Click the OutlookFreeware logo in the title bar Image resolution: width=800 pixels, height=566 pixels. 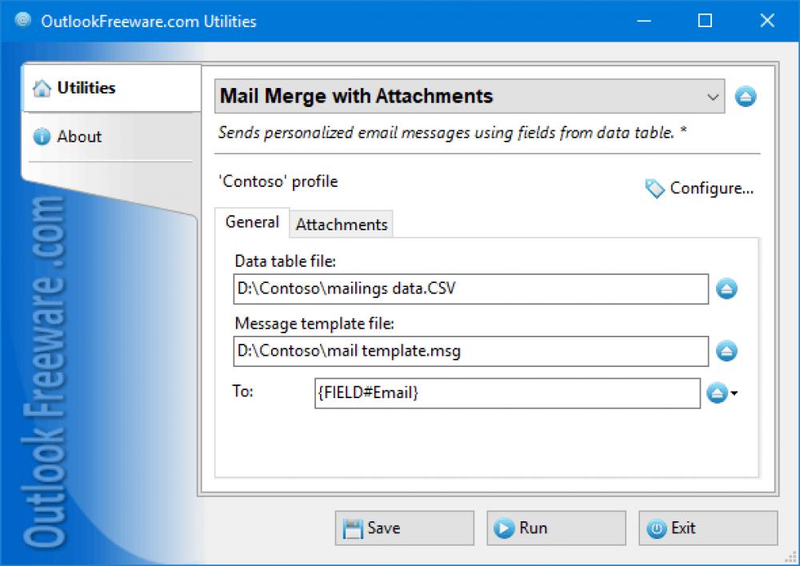(22, 20)
